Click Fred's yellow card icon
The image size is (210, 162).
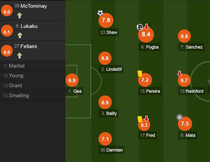click(140, 119)
